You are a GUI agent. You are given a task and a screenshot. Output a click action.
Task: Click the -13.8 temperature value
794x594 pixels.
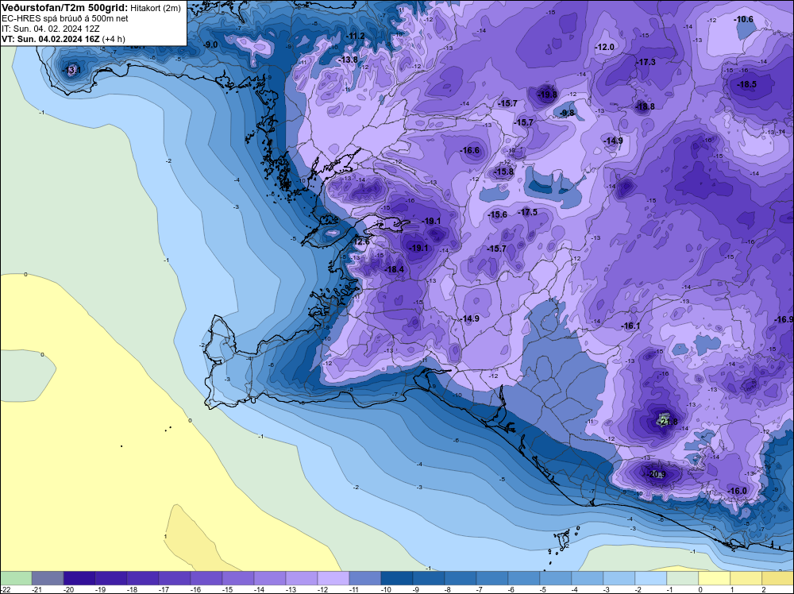point(348,60)
